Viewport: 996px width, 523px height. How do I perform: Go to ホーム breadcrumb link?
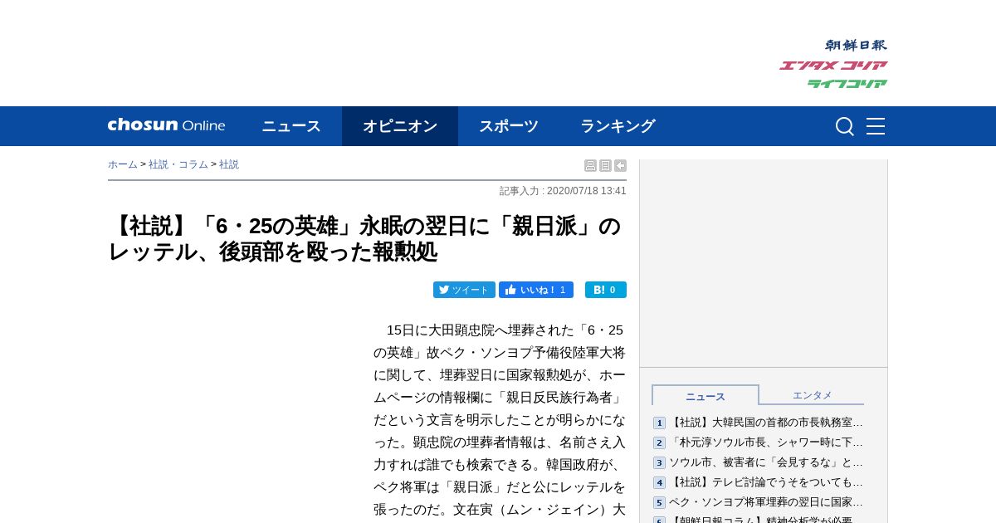click(x=123, y=164)
